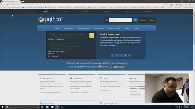Open the Community menu in navigation bar
Image resolution: width=195 pixels, height=109 pixels.
99,28
